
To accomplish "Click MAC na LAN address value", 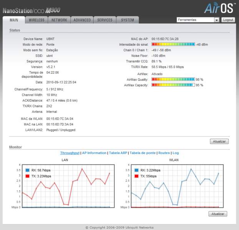I will click(60, 124).
